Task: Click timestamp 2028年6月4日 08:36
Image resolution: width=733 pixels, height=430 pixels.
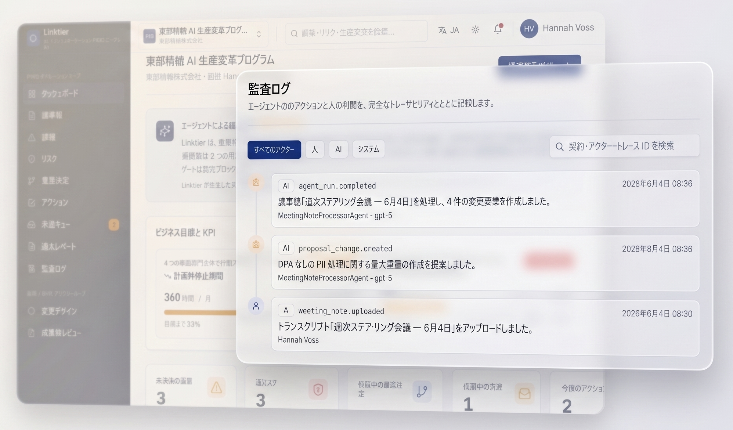Action: pyautogui.click(x=657, y=184)
